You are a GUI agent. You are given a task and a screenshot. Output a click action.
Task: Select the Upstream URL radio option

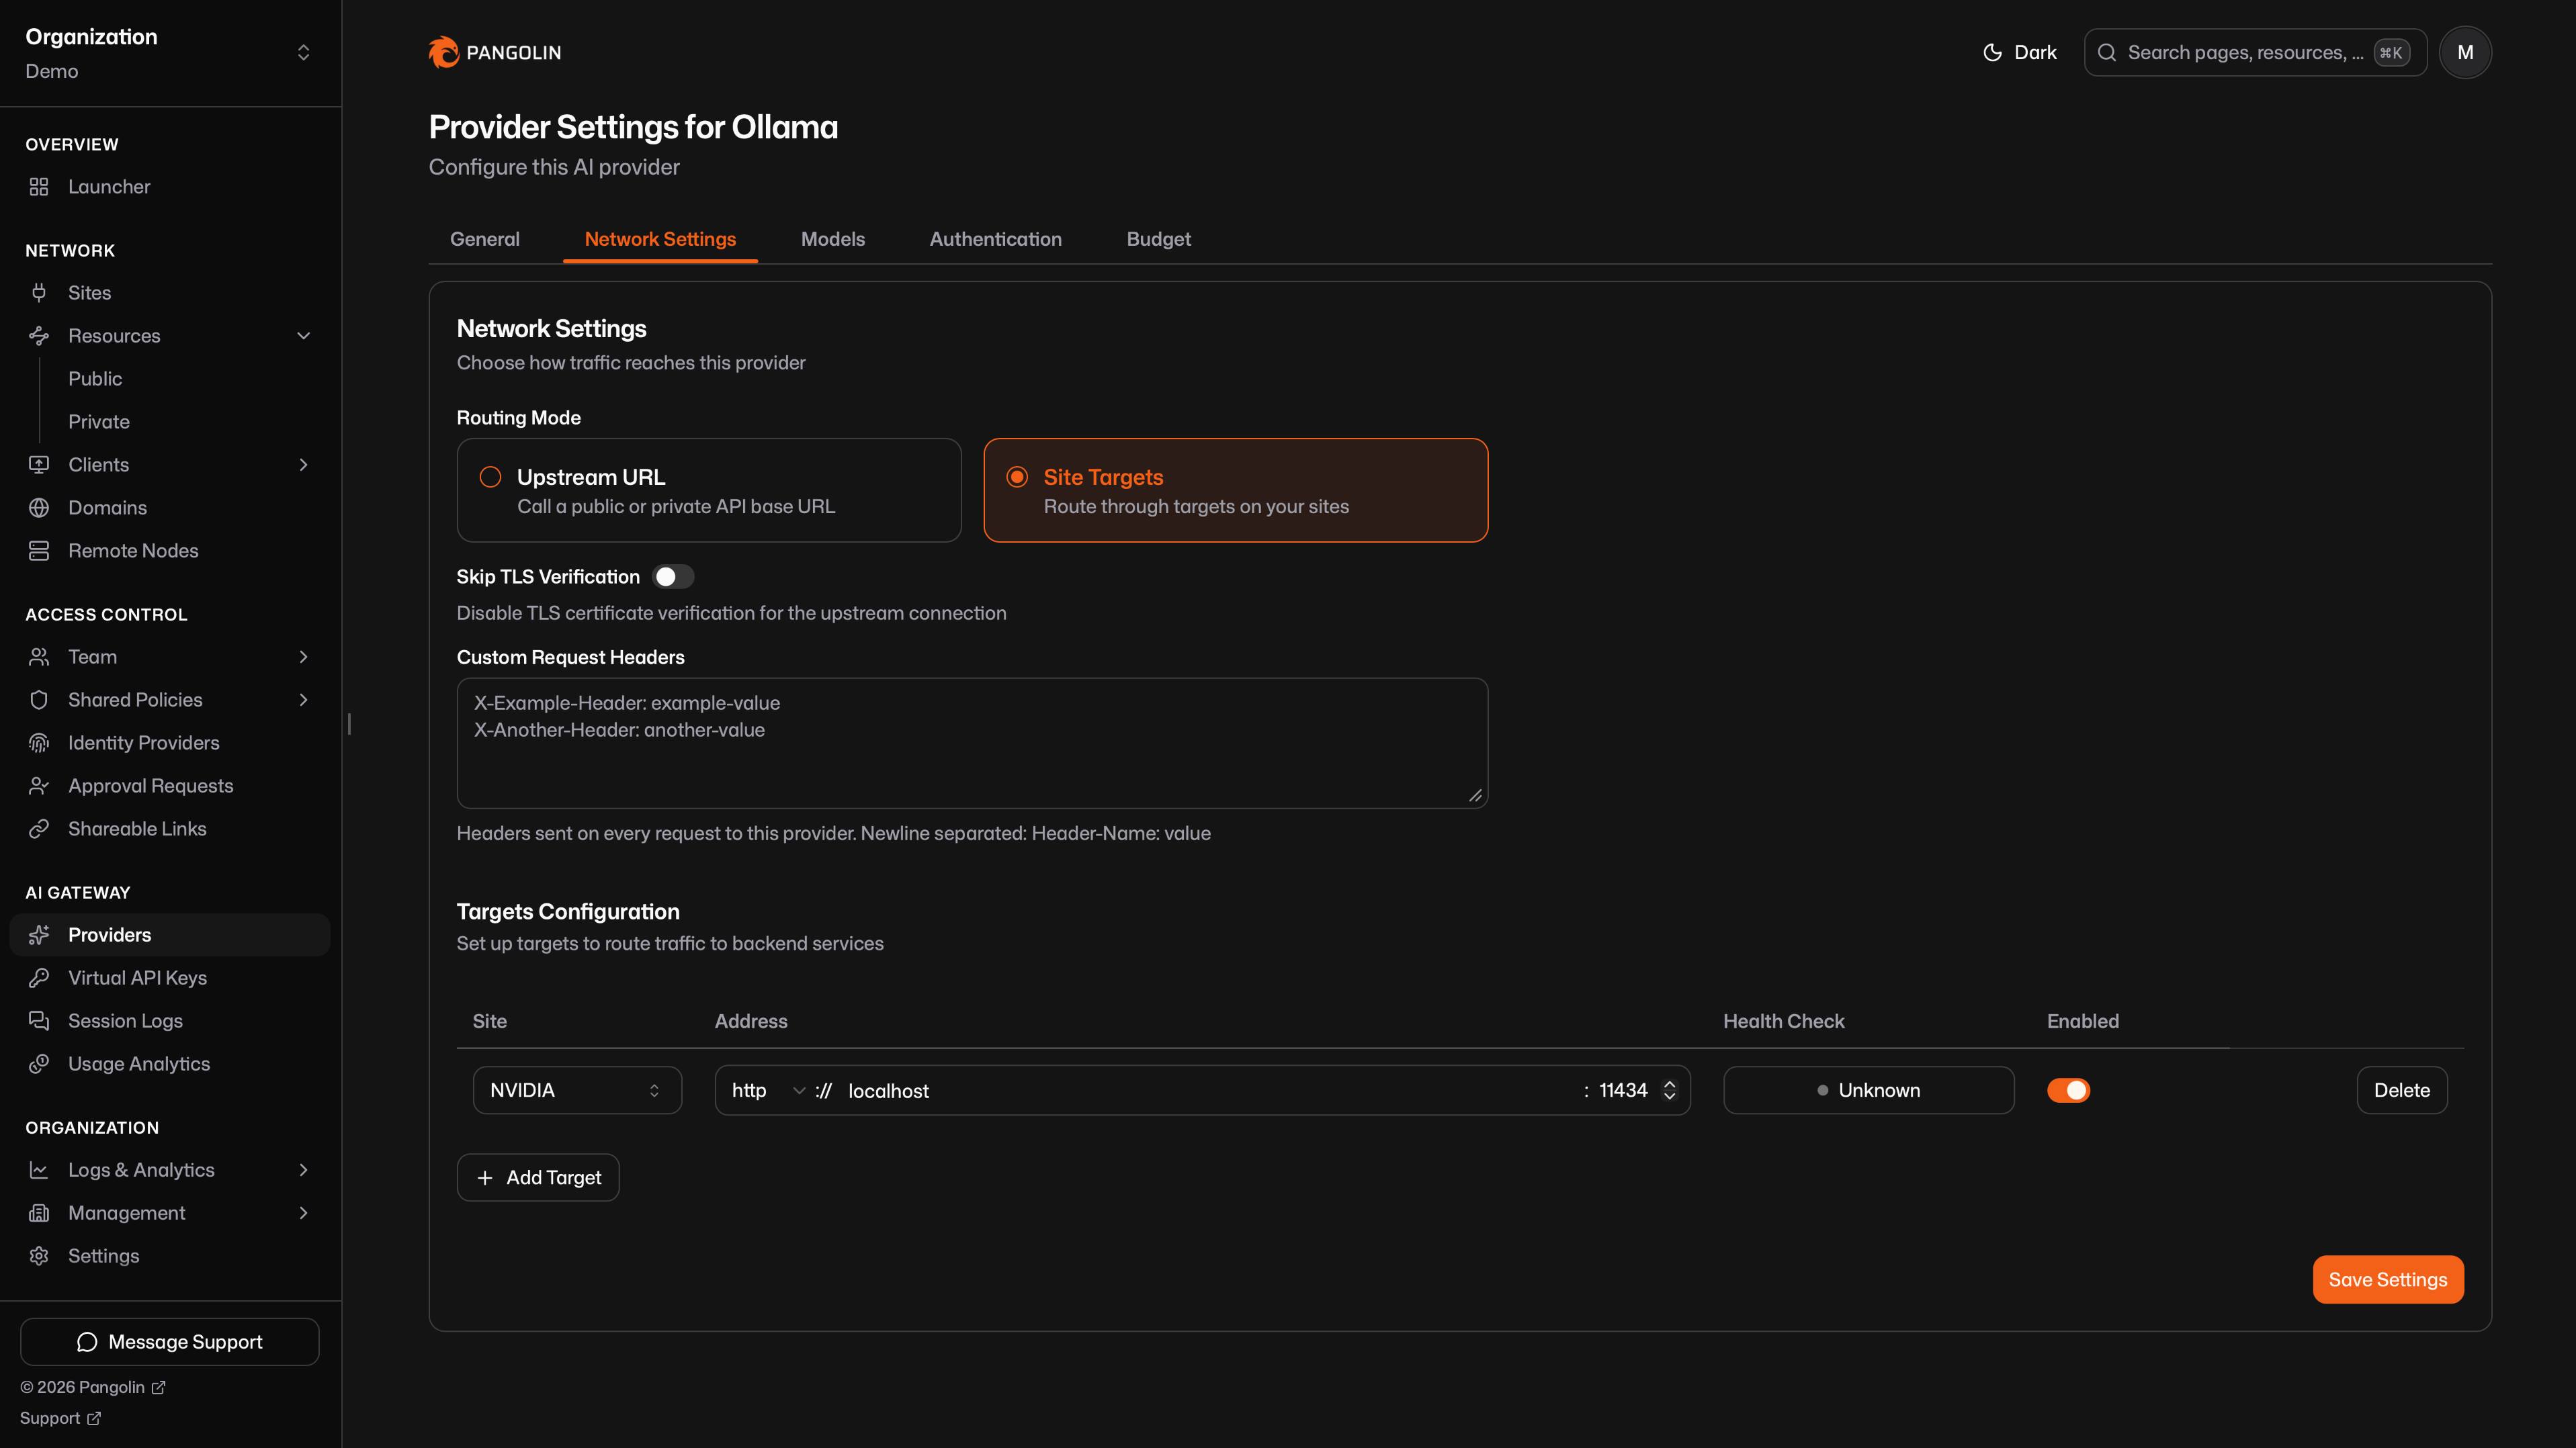click(490, 477)
